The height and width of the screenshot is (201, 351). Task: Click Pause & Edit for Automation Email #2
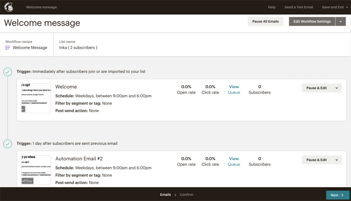tap(316, 160)
